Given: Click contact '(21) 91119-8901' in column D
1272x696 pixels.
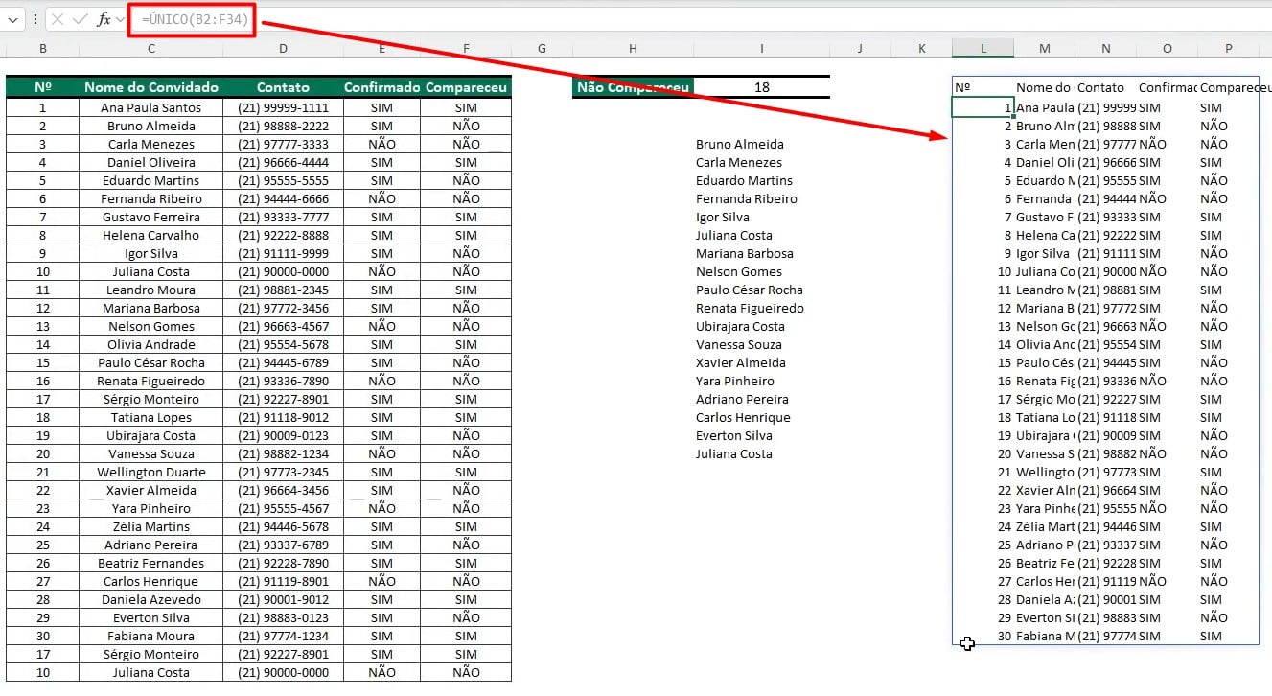Looking at the screenshot, I should pyautogui.click(x=283, y=582).
